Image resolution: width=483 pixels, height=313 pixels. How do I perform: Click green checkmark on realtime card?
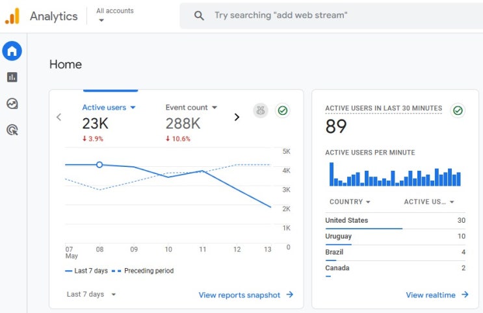(x=458, y=110)
